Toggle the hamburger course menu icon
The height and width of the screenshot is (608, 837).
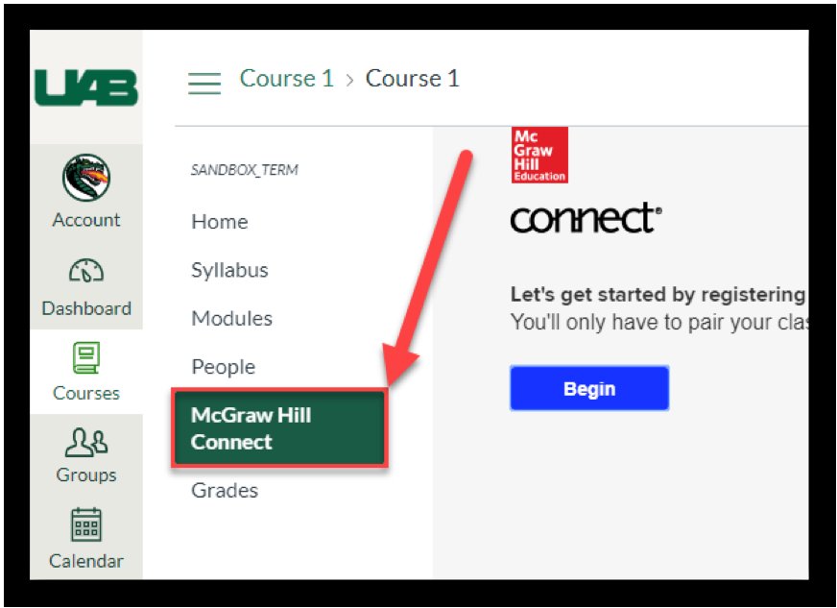click(x=204, y=83)
